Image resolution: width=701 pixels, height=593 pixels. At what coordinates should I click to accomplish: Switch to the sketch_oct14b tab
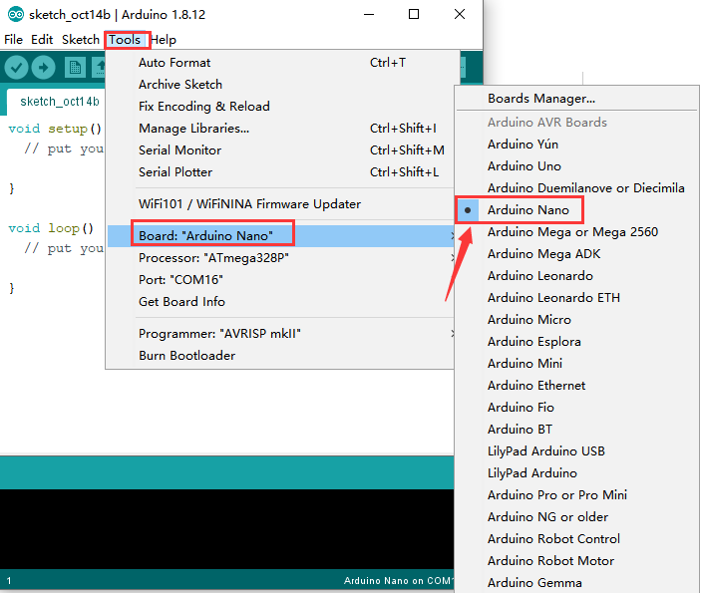point(59,102)
